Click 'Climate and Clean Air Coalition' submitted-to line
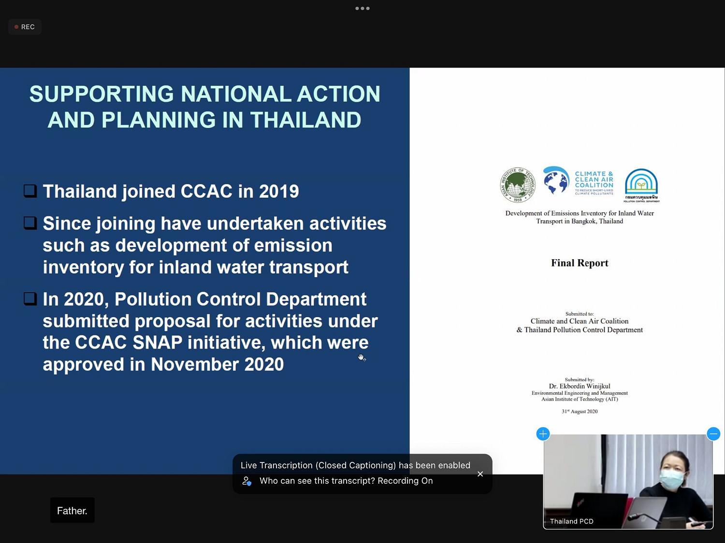Screen dimensions: 725x543 coord(580,321)
